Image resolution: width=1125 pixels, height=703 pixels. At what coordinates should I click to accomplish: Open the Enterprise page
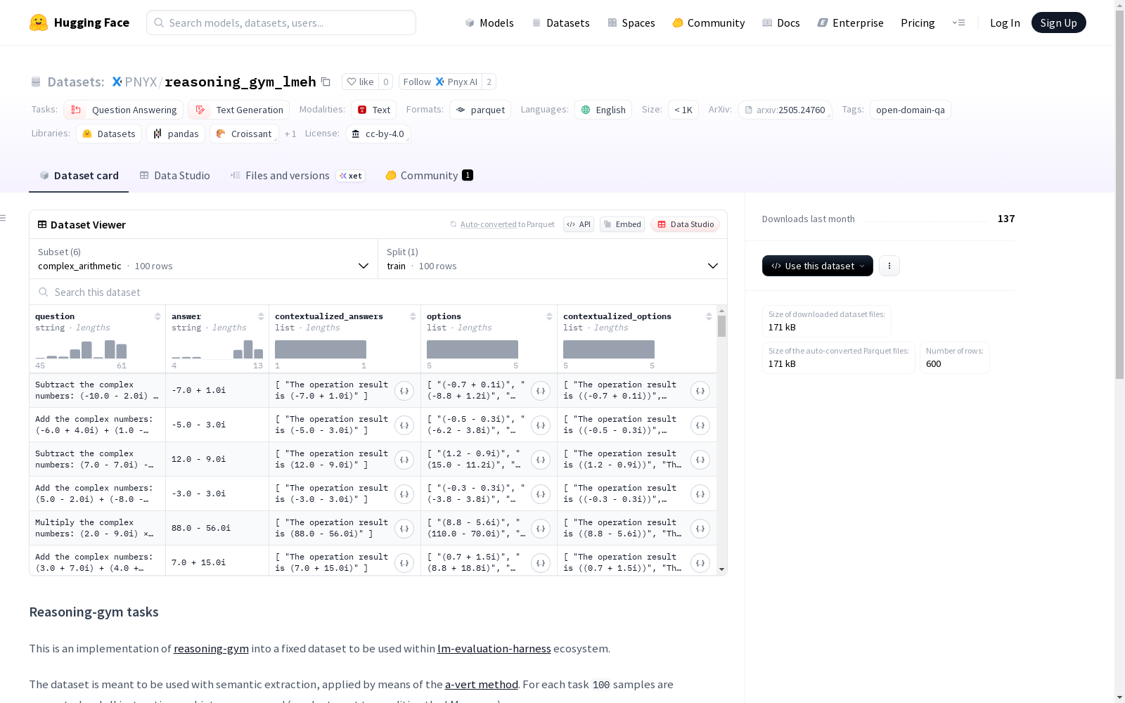tap(851, 22)
